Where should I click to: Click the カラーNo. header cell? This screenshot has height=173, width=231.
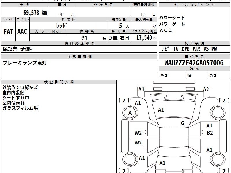(48, 31)
